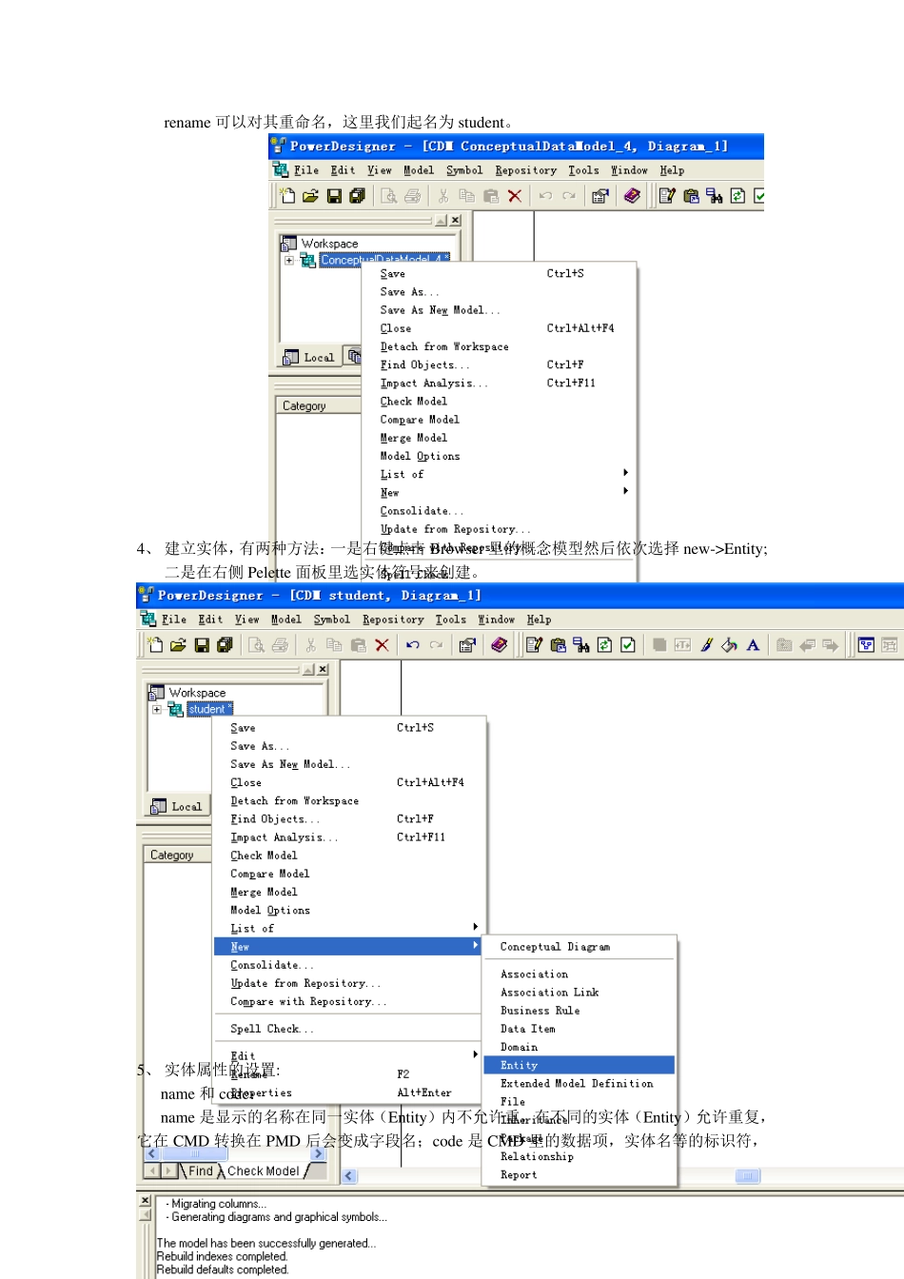Click 'Rebuild indexes completed.' output line

(x=222, y=1256)
